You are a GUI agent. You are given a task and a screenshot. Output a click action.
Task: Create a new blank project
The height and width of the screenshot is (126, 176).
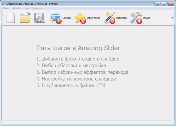coord(11,18)
